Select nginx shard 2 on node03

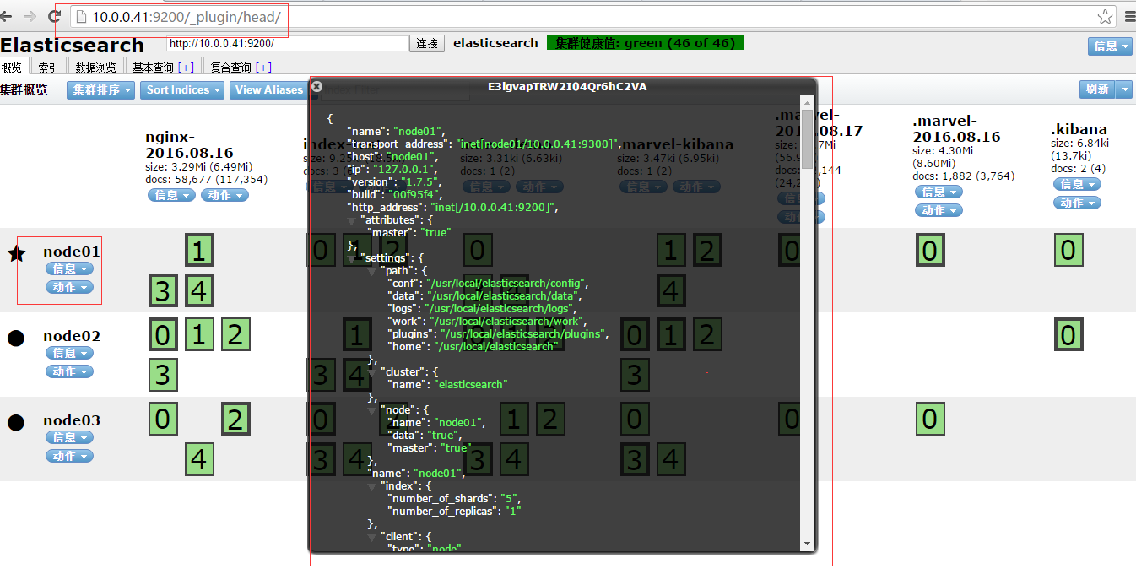[235, 419]
